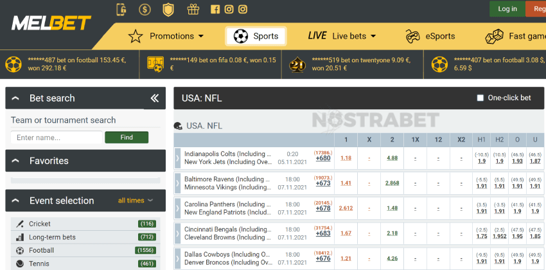Screen dimensions: 546x270
Task: Select the Fast games menu item
Action: pos(516,36)
